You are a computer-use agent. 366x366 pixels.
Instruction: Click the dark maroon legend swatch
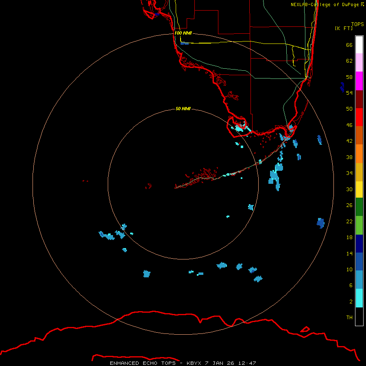pyautogui.click(x=359, y=99)
